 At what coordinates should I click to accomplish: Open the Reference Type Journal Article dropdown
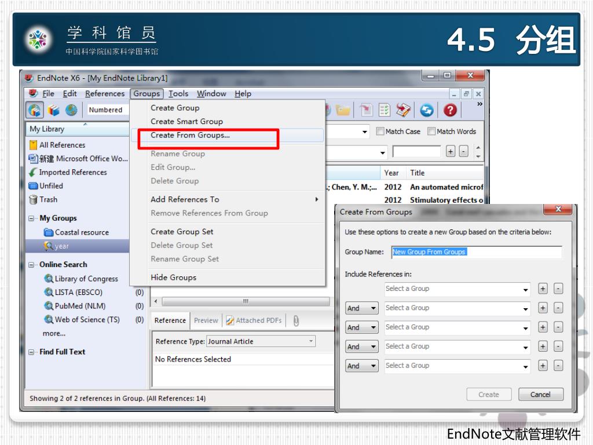pyautogui.click(x=261, y=341)
